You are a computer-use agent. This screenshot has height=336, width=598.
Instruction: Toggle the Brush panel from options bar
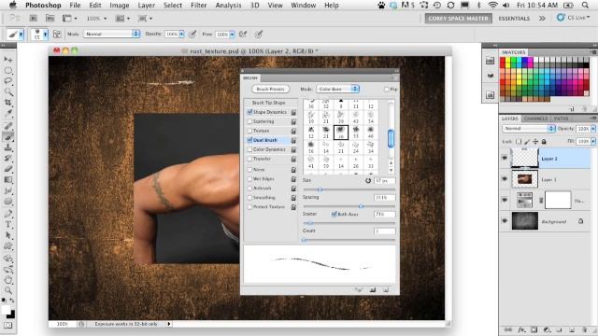[57, 35]
